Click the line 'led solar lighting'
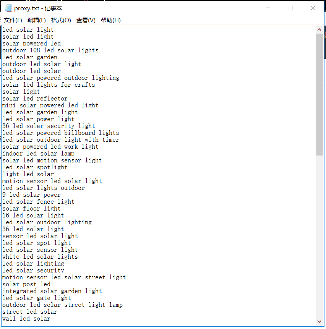The height and width of the screenshot is (329, 326). click(x=33, y=264)
